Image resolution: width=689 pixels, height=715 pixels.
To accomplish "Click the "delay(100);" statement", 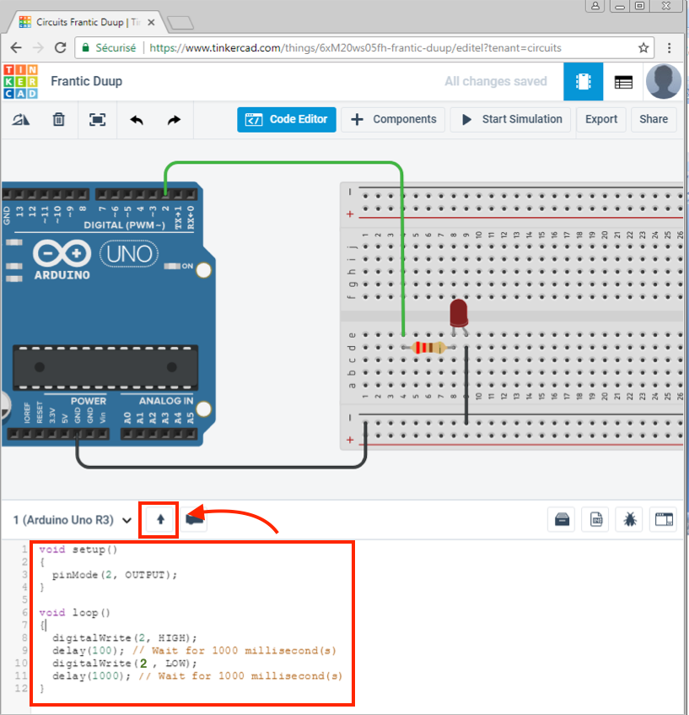I will [88, 651].
